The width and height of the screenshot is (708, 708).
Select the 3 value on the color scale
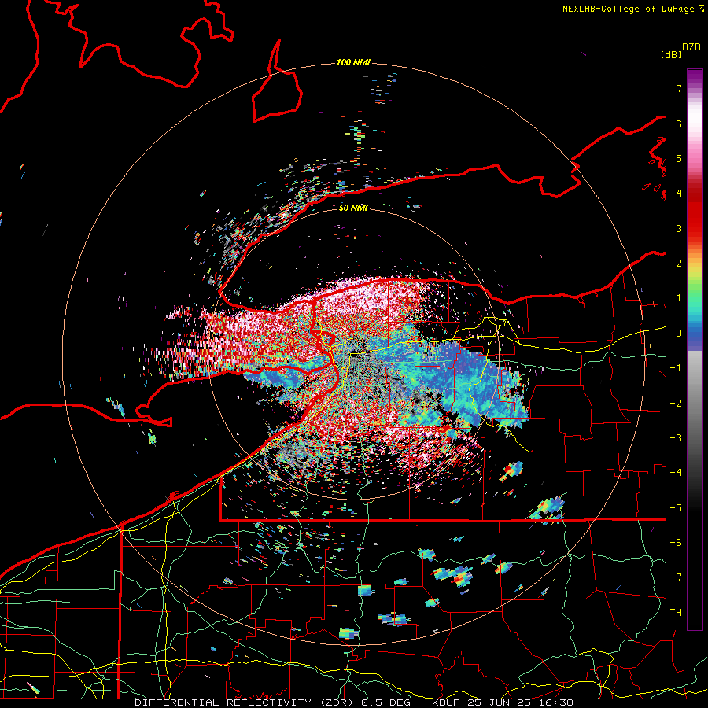(x=679, y=228)
